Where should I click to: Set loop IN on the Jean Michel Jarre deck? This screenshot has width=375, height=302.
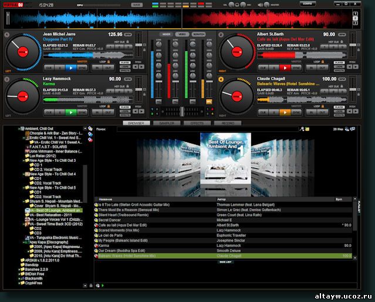pos(97,68)
